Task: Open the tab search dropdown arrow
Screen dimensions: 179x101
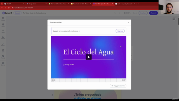Action: (2, 4)
